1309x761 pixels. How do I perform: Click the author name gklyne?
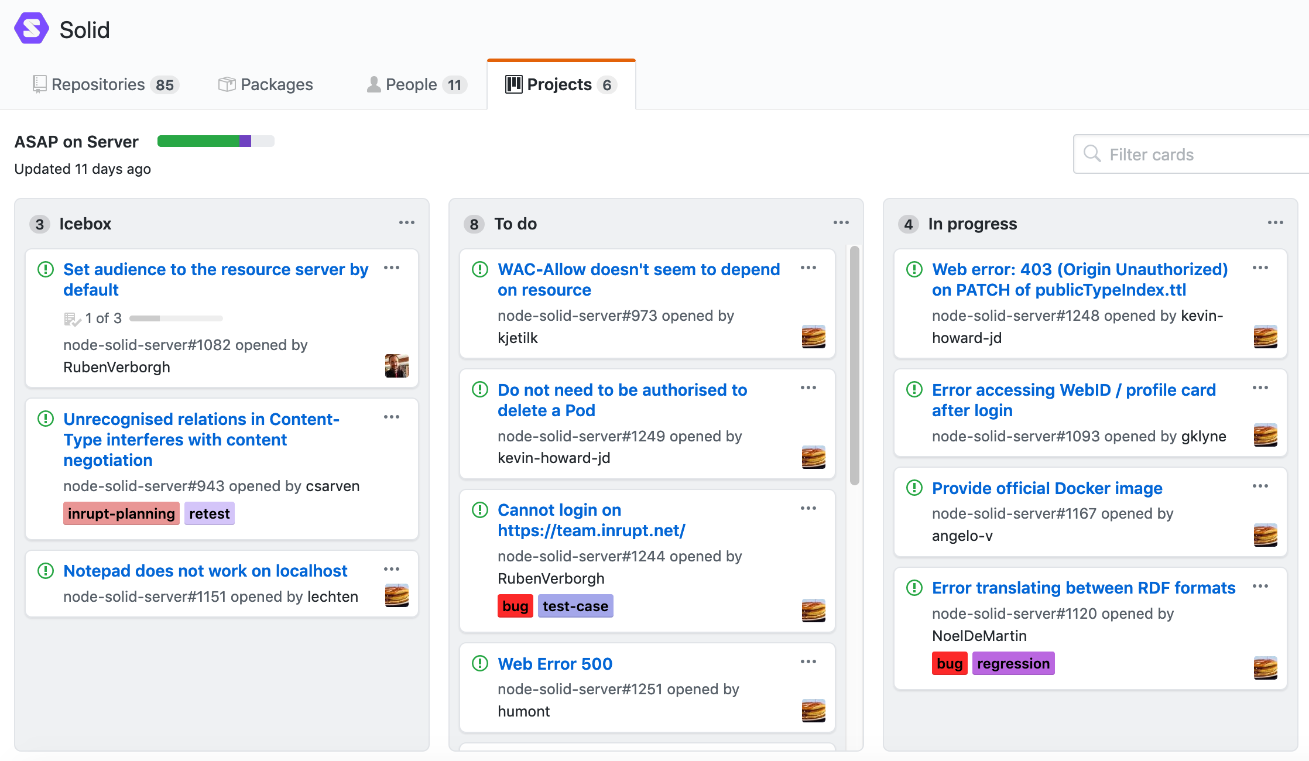point(1204,436)
